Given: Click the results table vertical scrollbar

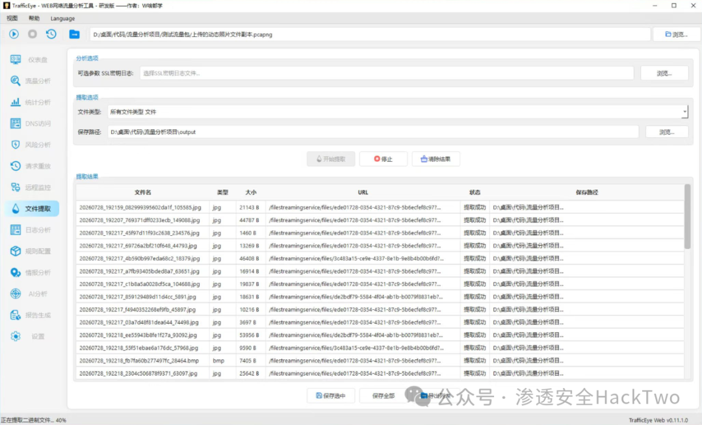Looking at the screenshot, I should 687,217.
